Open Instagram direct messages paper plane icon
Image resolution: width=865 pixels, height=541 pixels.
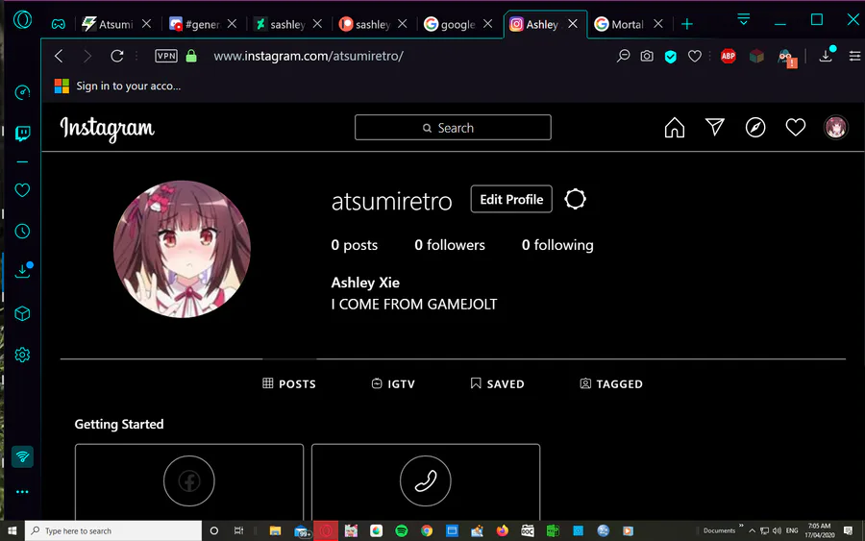715,128
